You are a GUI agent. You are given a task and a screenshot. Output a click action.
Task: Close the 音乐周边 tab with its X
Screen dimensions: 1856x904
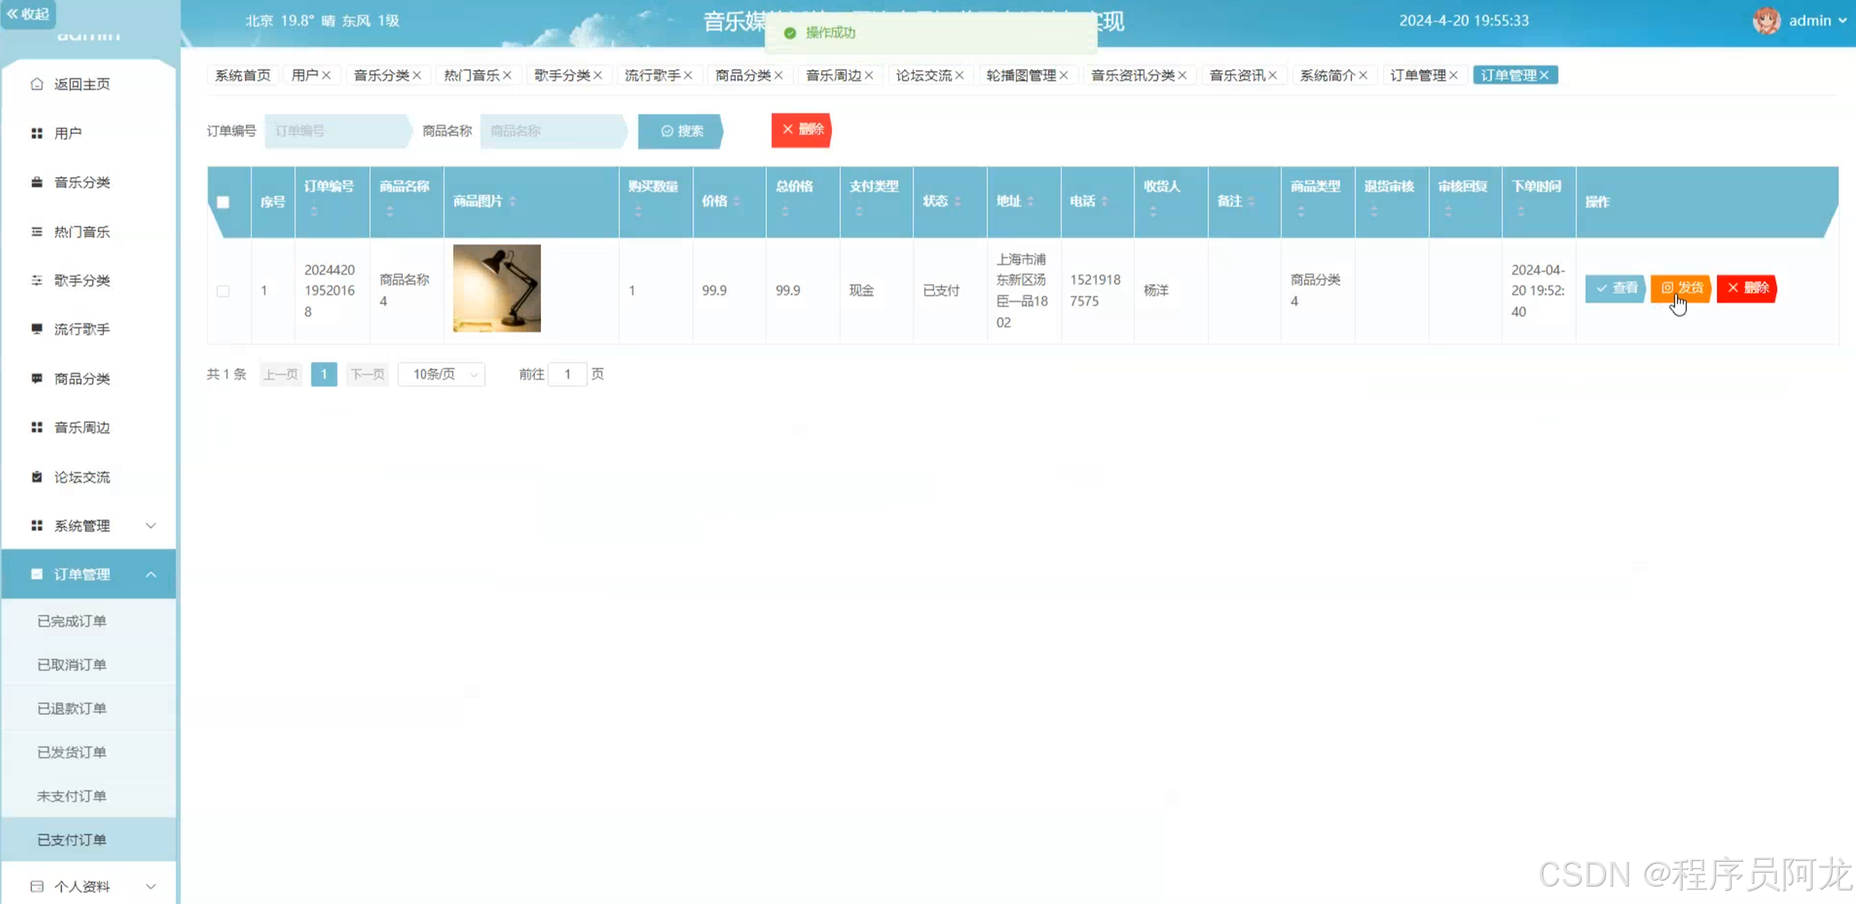pyautogui.click(x=869, y=75)
